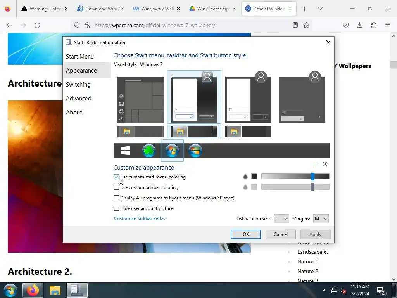Click the start menu color droplet icon
Viewport: 397px width, 298px height.
click(245, 177)
